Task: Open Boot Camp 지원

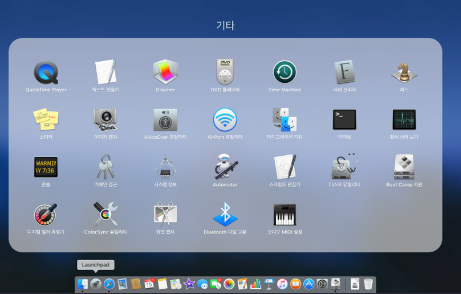Action: (404, 167)
